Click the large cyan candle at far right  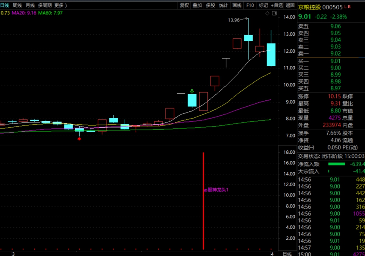coord(271,55)
